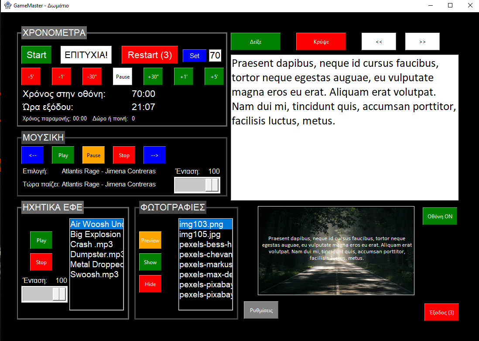Hide the photo with the red Hide button
The width and height of the screenshot is (479, 341).
150,284
